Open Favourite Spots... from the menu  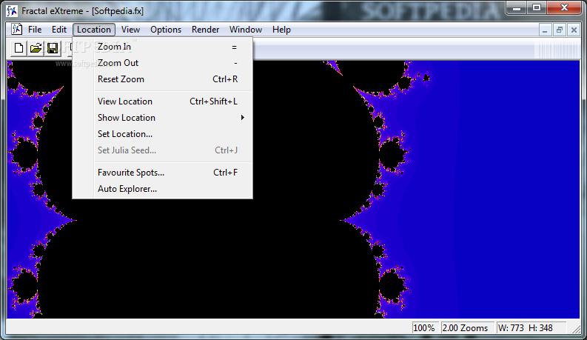162,173
